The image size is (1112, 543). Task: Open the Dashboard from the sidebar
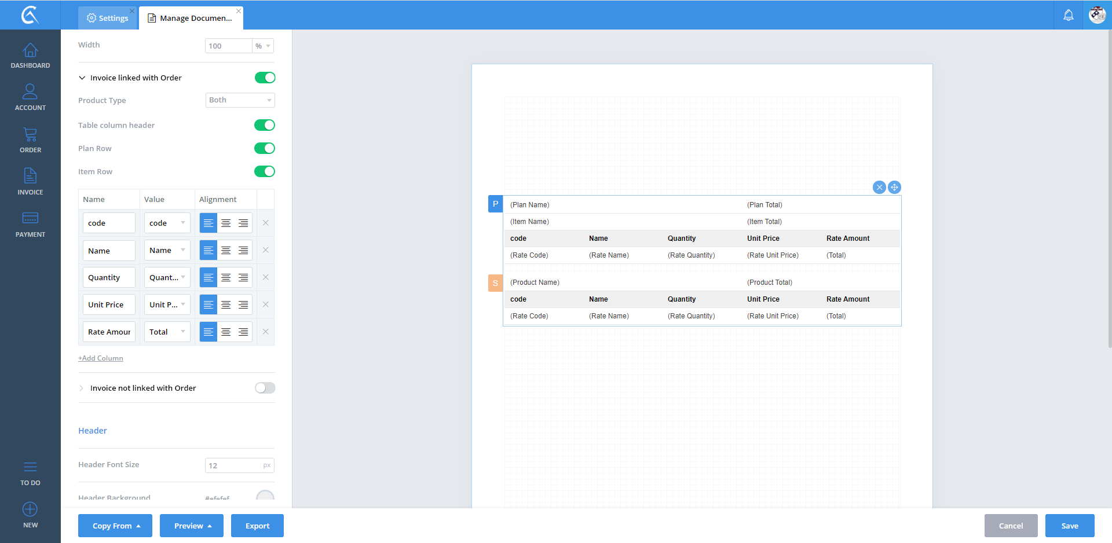tap(30, 56)
